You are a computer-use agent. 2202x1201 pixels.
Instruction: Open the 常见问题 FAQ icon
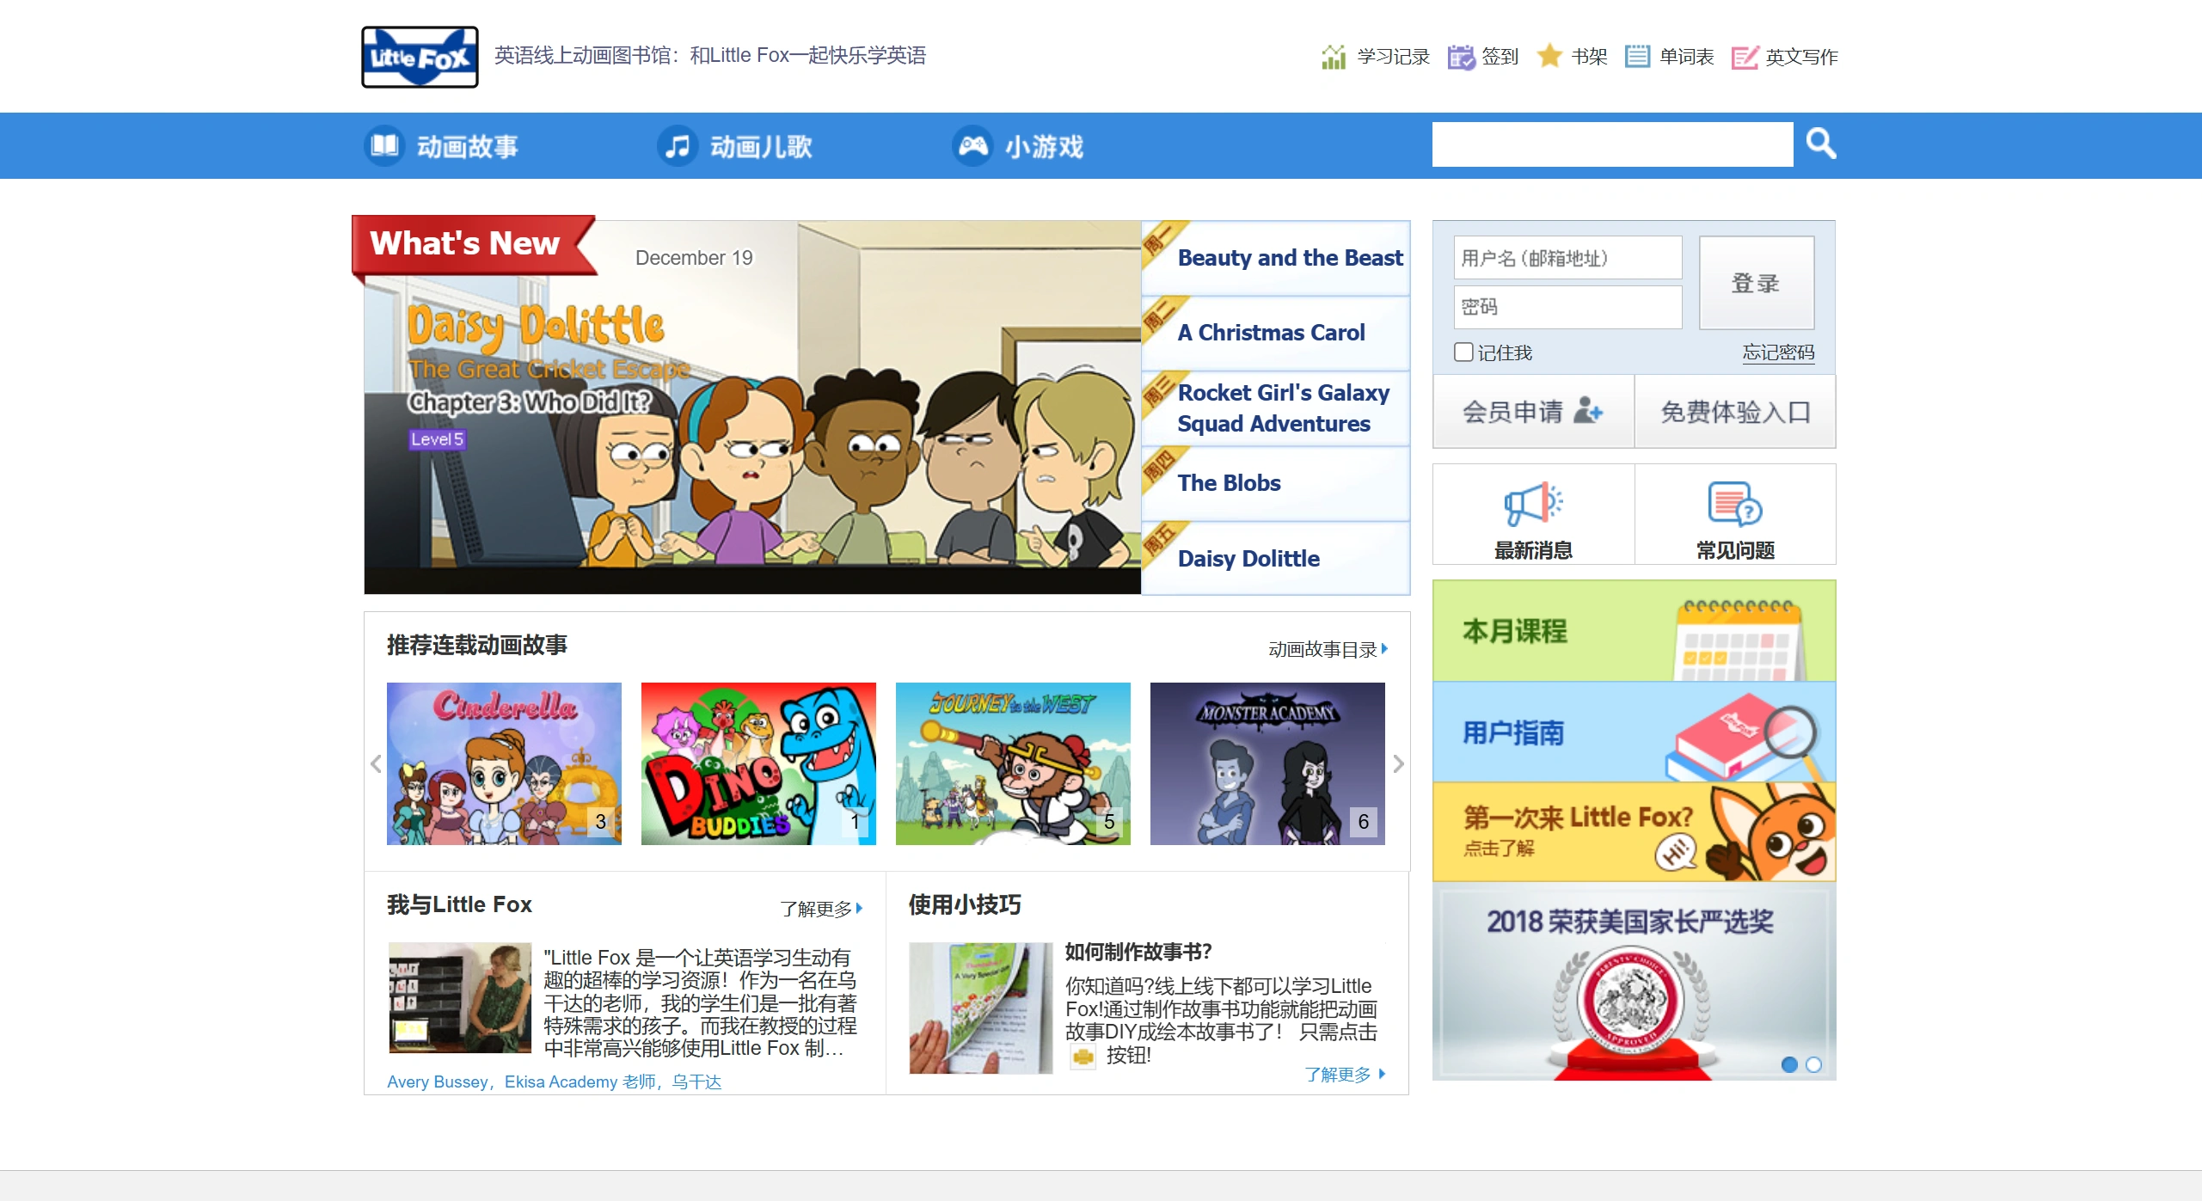(1734, 505)
